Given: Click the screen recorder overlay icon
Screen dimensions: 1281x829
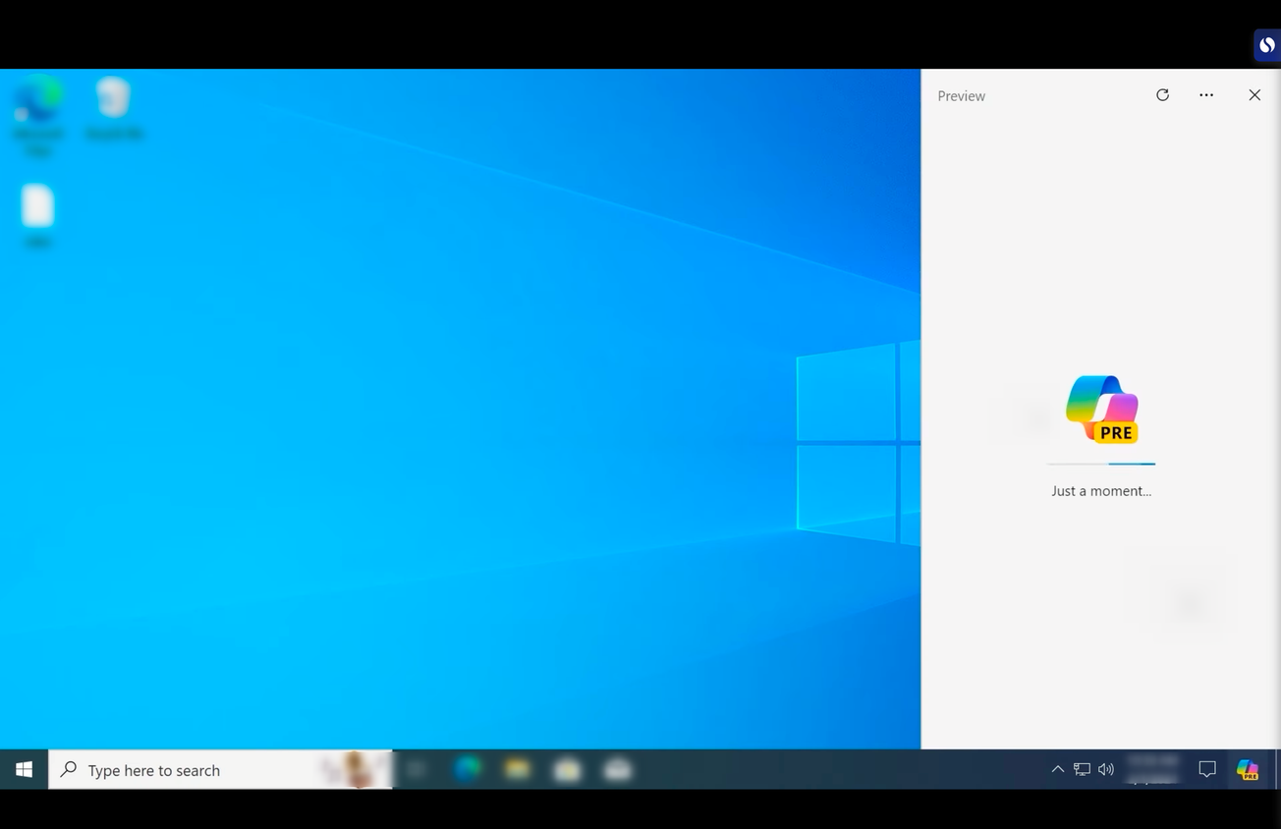Looking at the screenshot, I should (x=1267, y=44).
